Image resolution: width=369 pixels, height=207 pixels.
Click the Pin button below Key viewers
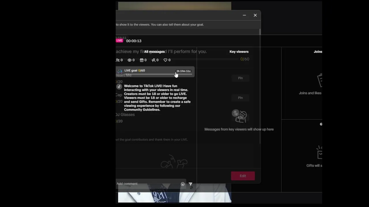(x=240, y=78)
